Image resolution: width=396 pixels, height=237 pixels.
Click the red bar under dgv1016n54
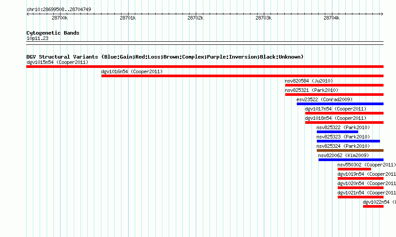tap(242, 76)
